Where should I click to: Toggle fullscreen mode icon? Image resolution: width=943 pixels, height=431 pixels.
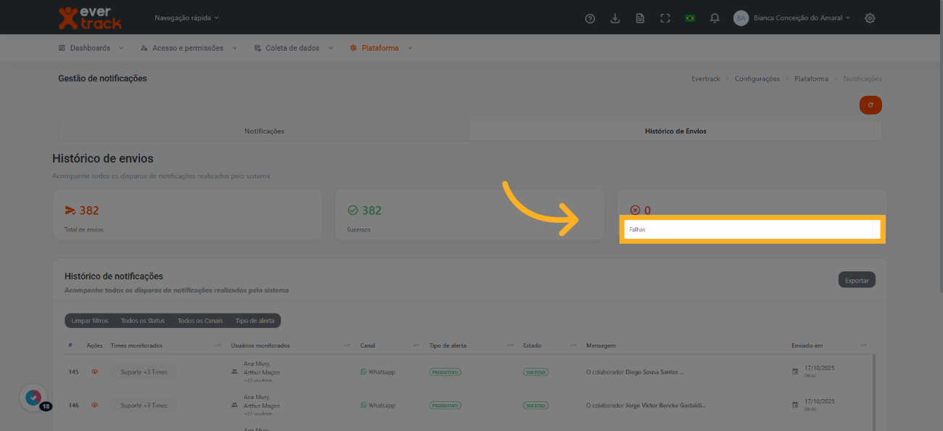665,18
